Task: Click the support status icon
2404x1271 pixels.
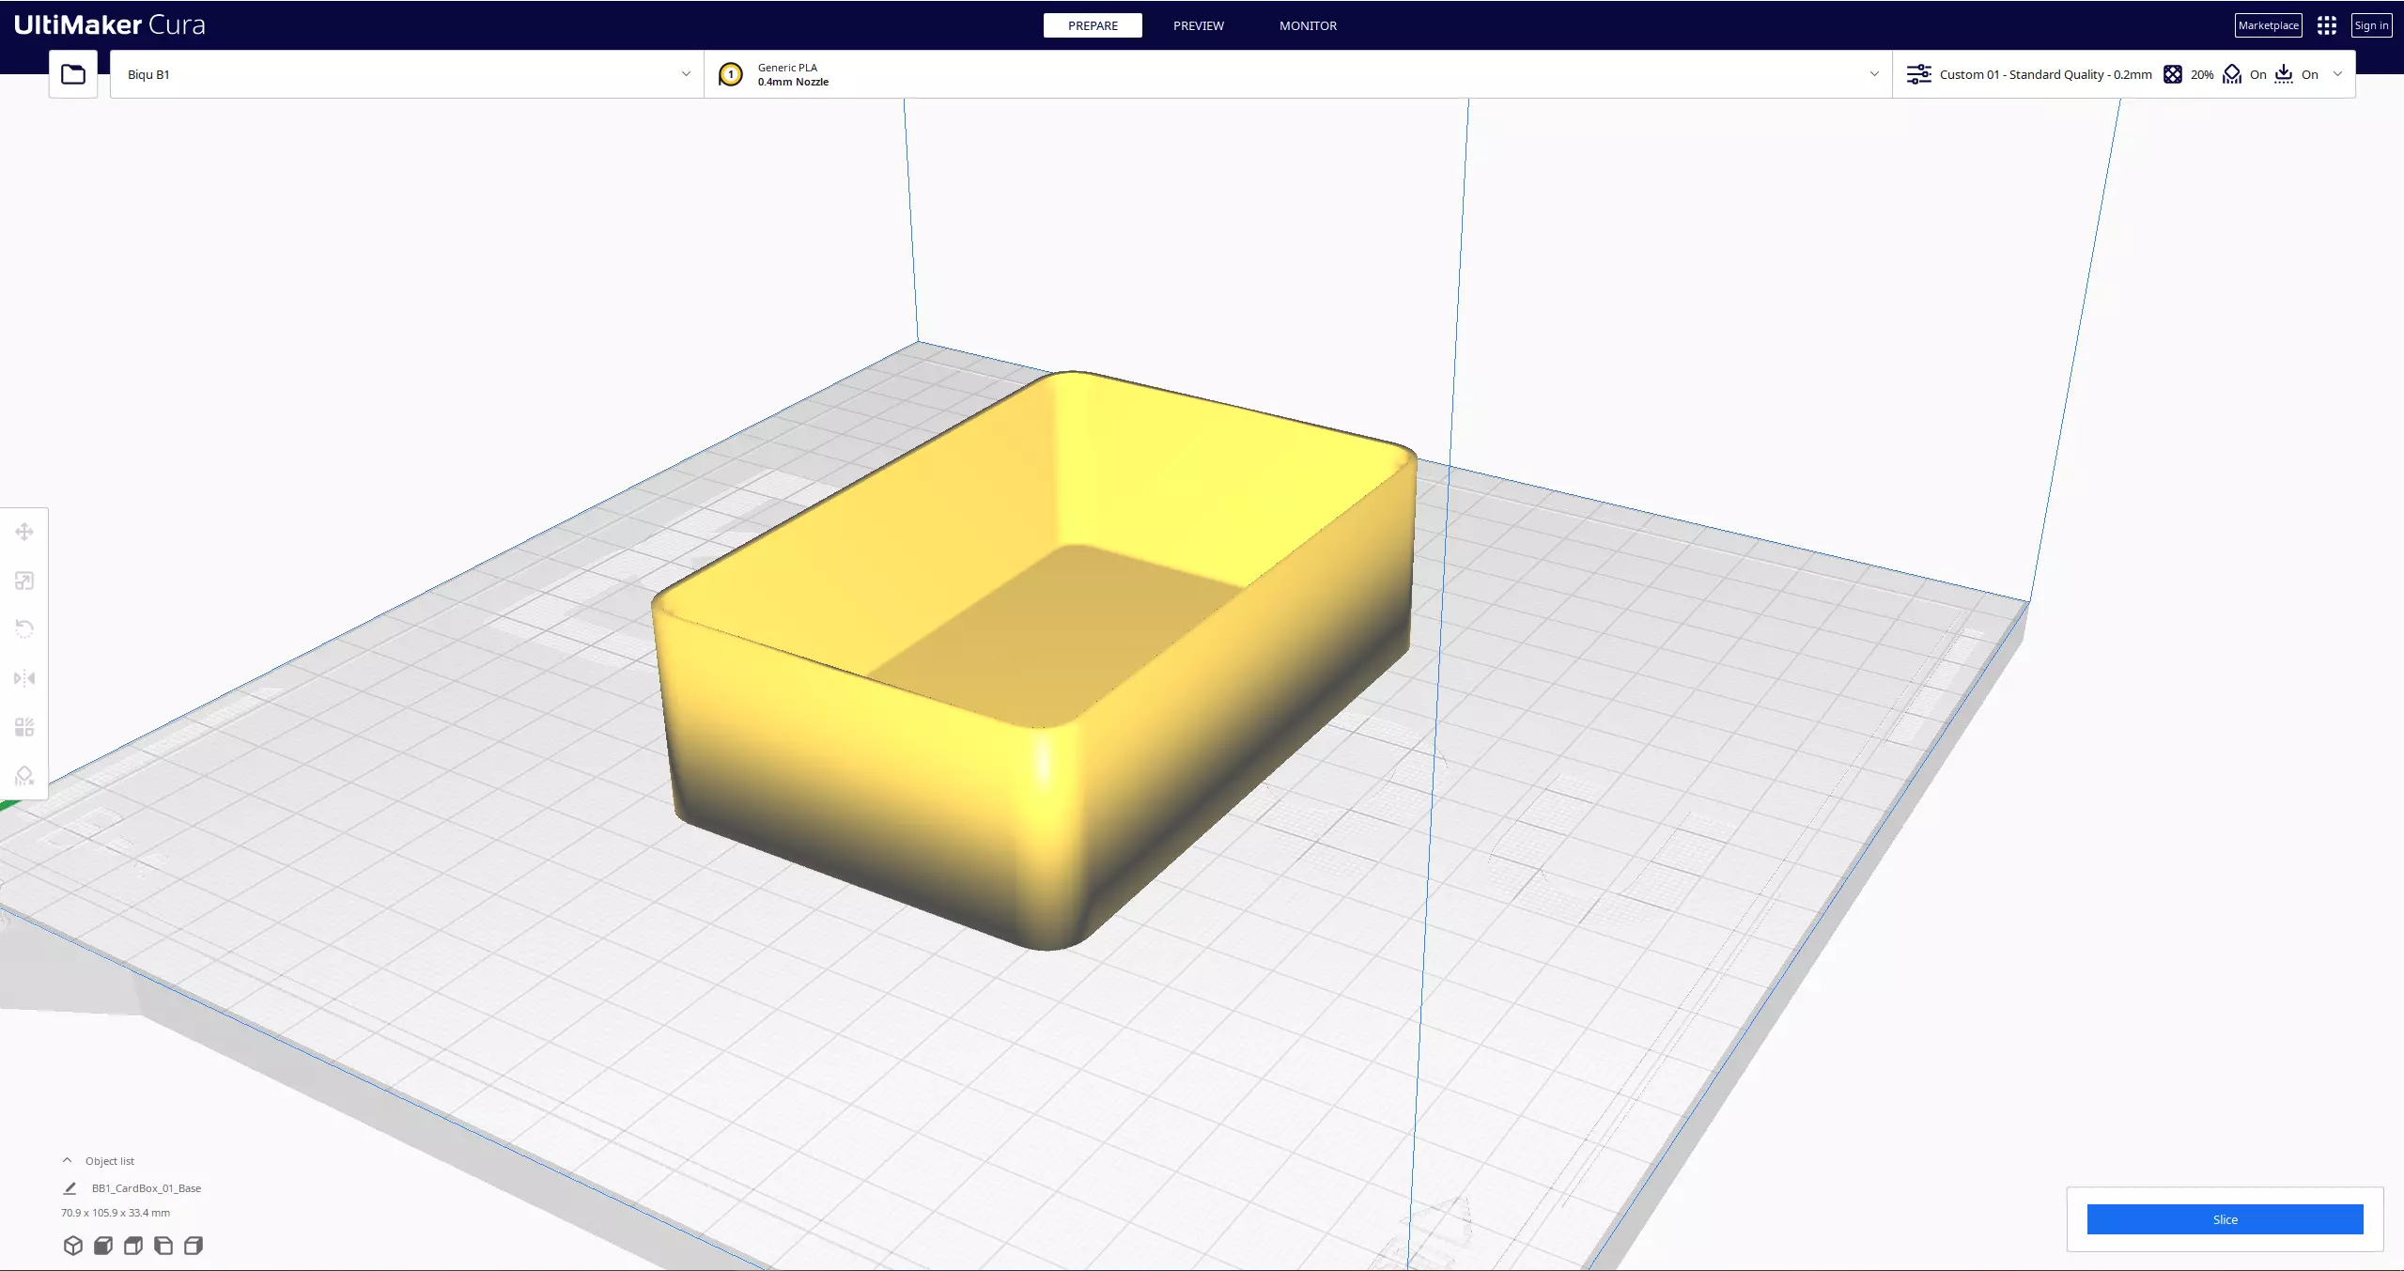Action: 2232,74
